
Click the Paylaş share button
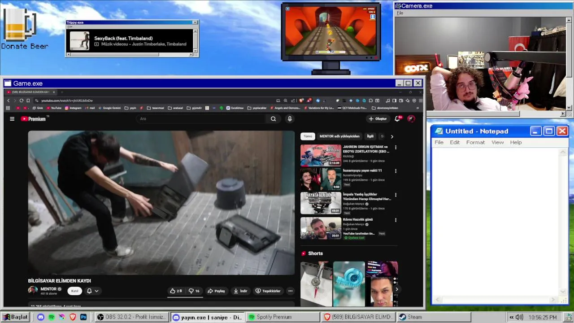pyautogui.click(x=216, y=291)
